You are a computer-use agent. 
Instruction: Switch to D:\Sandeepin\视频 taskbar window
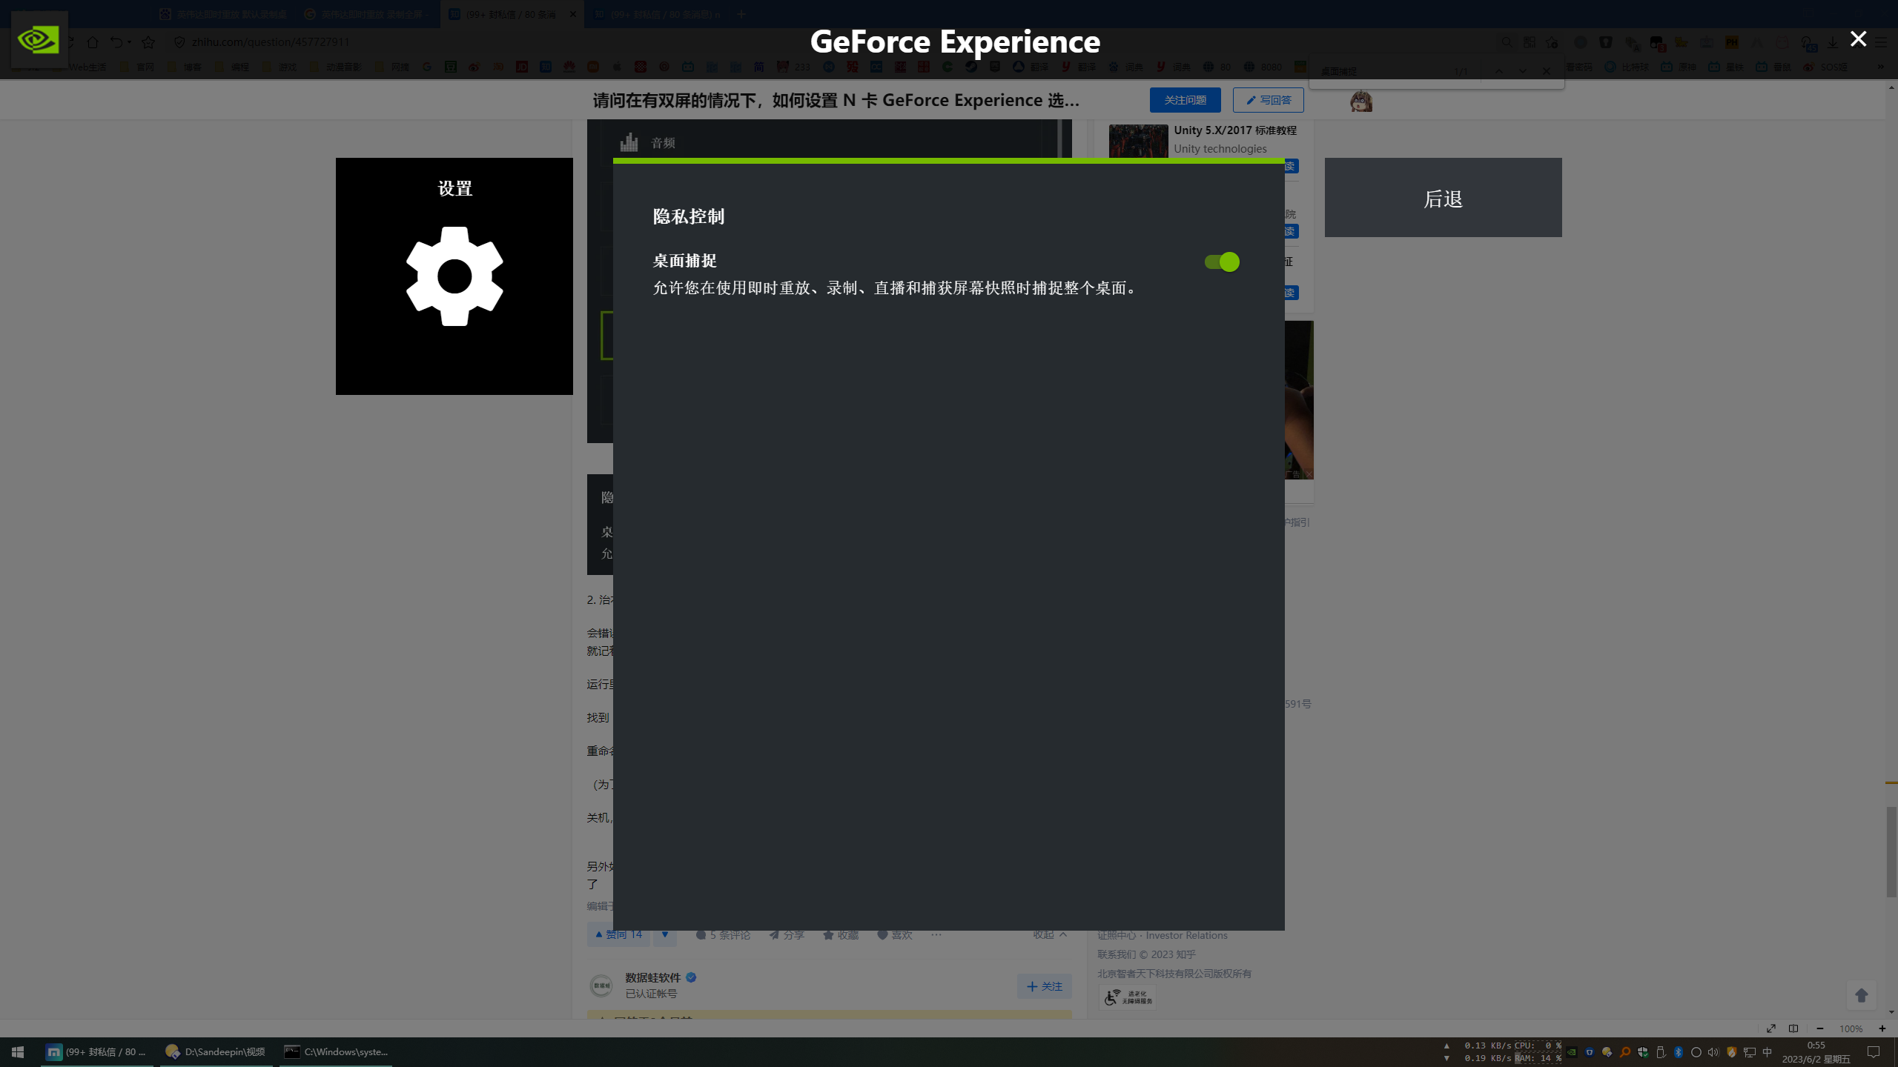pyautogui.click(x=216, y=1051)
